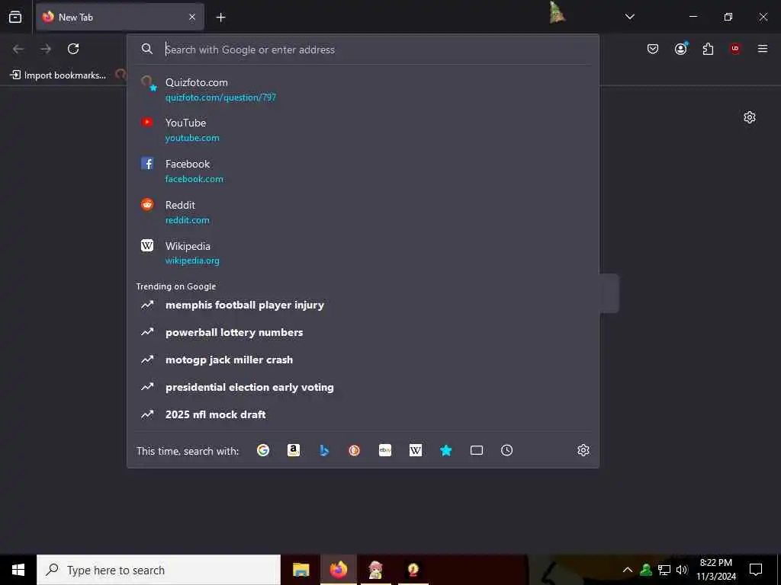Show hidden system tray icons

tap(628, 570)
